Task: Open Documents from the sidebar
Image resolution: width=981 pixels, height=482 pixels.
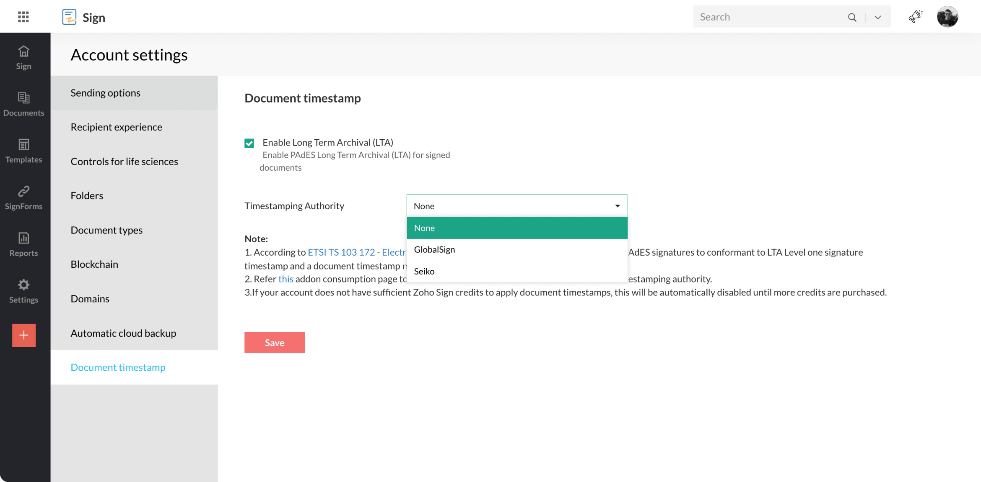Action: pyautogui.click(x=23, y=104)
